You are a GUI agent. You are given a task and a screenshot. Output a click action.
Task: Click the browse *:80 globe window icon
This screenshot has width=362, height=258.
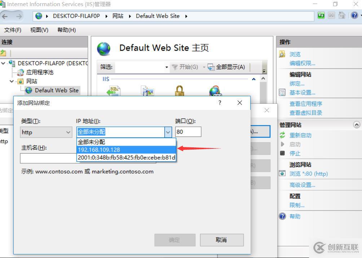click(x=282, y=173)
